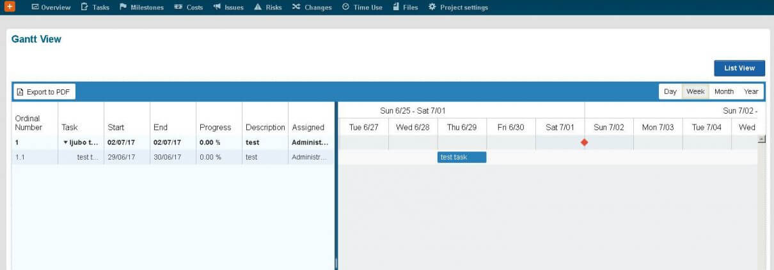This screenshot has width=774, height=270.
Task: Click the 29/06/17 start date cell
Action: coord(127,157)
